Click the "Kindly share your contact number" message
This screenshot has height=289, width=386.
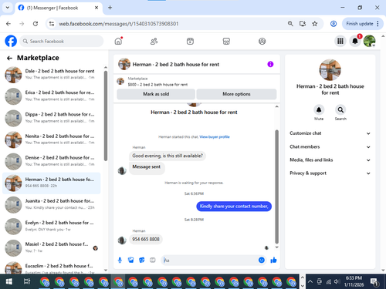click(x=234, y=207)
